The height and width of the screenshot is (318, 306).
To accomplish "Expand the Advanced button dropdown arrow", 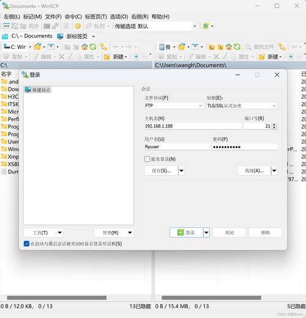I will (274, 170).
